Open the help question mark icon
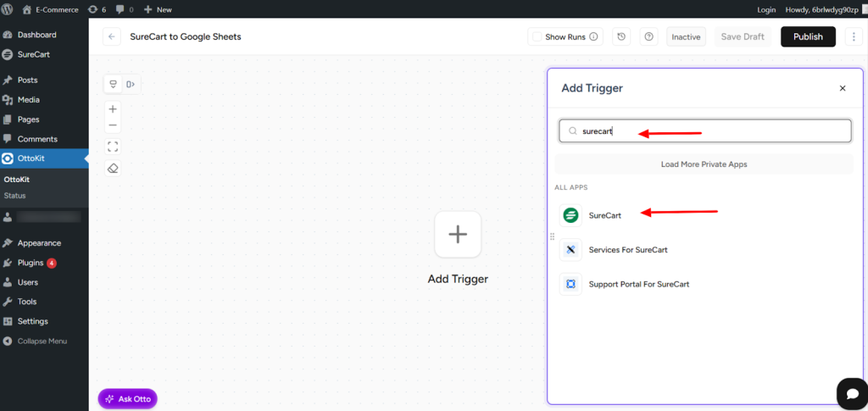Viewport: 868px width, 411px height. [x=648, y=37]
